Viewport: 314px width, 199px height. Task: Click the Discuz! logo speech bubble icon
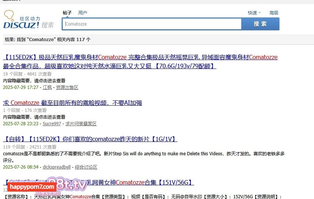[x=10, y=16]
